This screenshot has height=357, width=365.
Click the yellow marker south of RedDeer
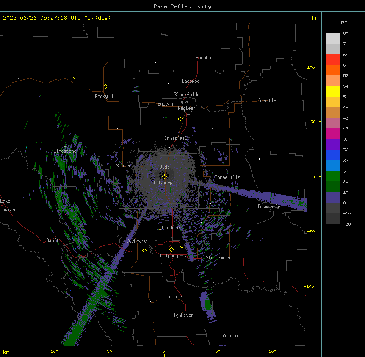180,119
